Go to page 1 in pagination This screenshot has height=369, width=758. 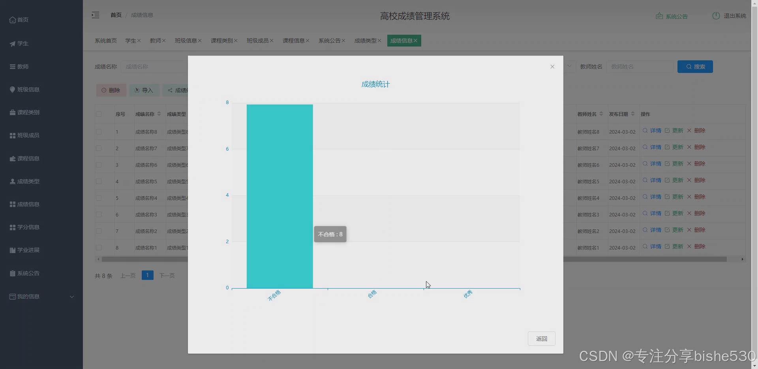(x=147, y=275)
